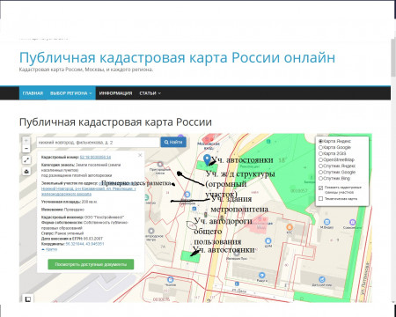Enable the Тематическая карта checkbox
The height and width of the screenshot is (317, 396).
point(320,199)
